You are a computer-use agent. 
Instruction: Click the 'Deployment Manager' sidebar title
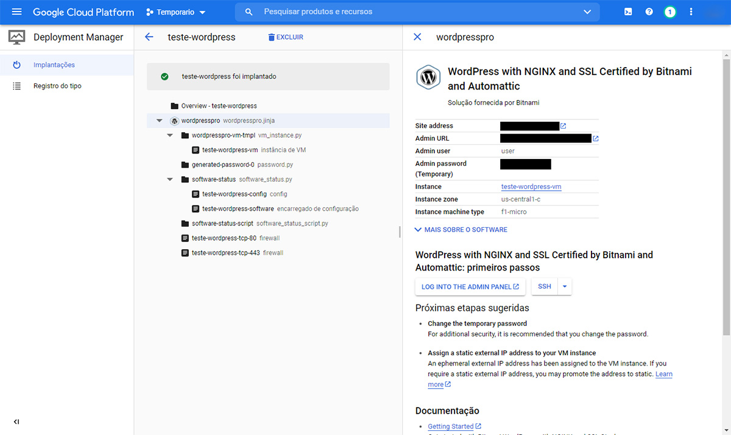79,37
